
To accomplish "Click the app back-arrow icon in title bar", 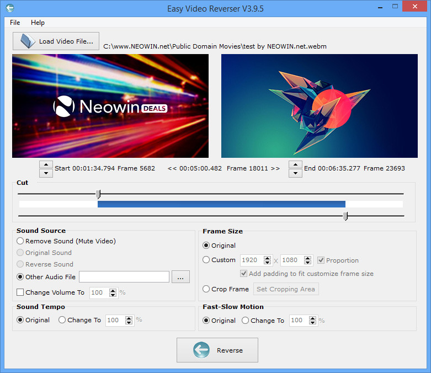I will (10, 8).
